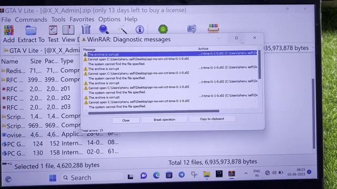
Task: Expand hidden system tray icons chevron
Action: click(246, 173)
